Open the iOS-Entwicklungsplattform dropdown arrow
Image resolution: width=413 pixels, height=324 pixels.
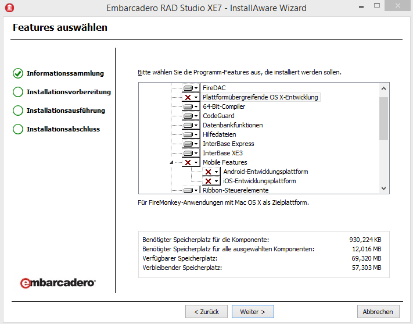tap(216, 181)
